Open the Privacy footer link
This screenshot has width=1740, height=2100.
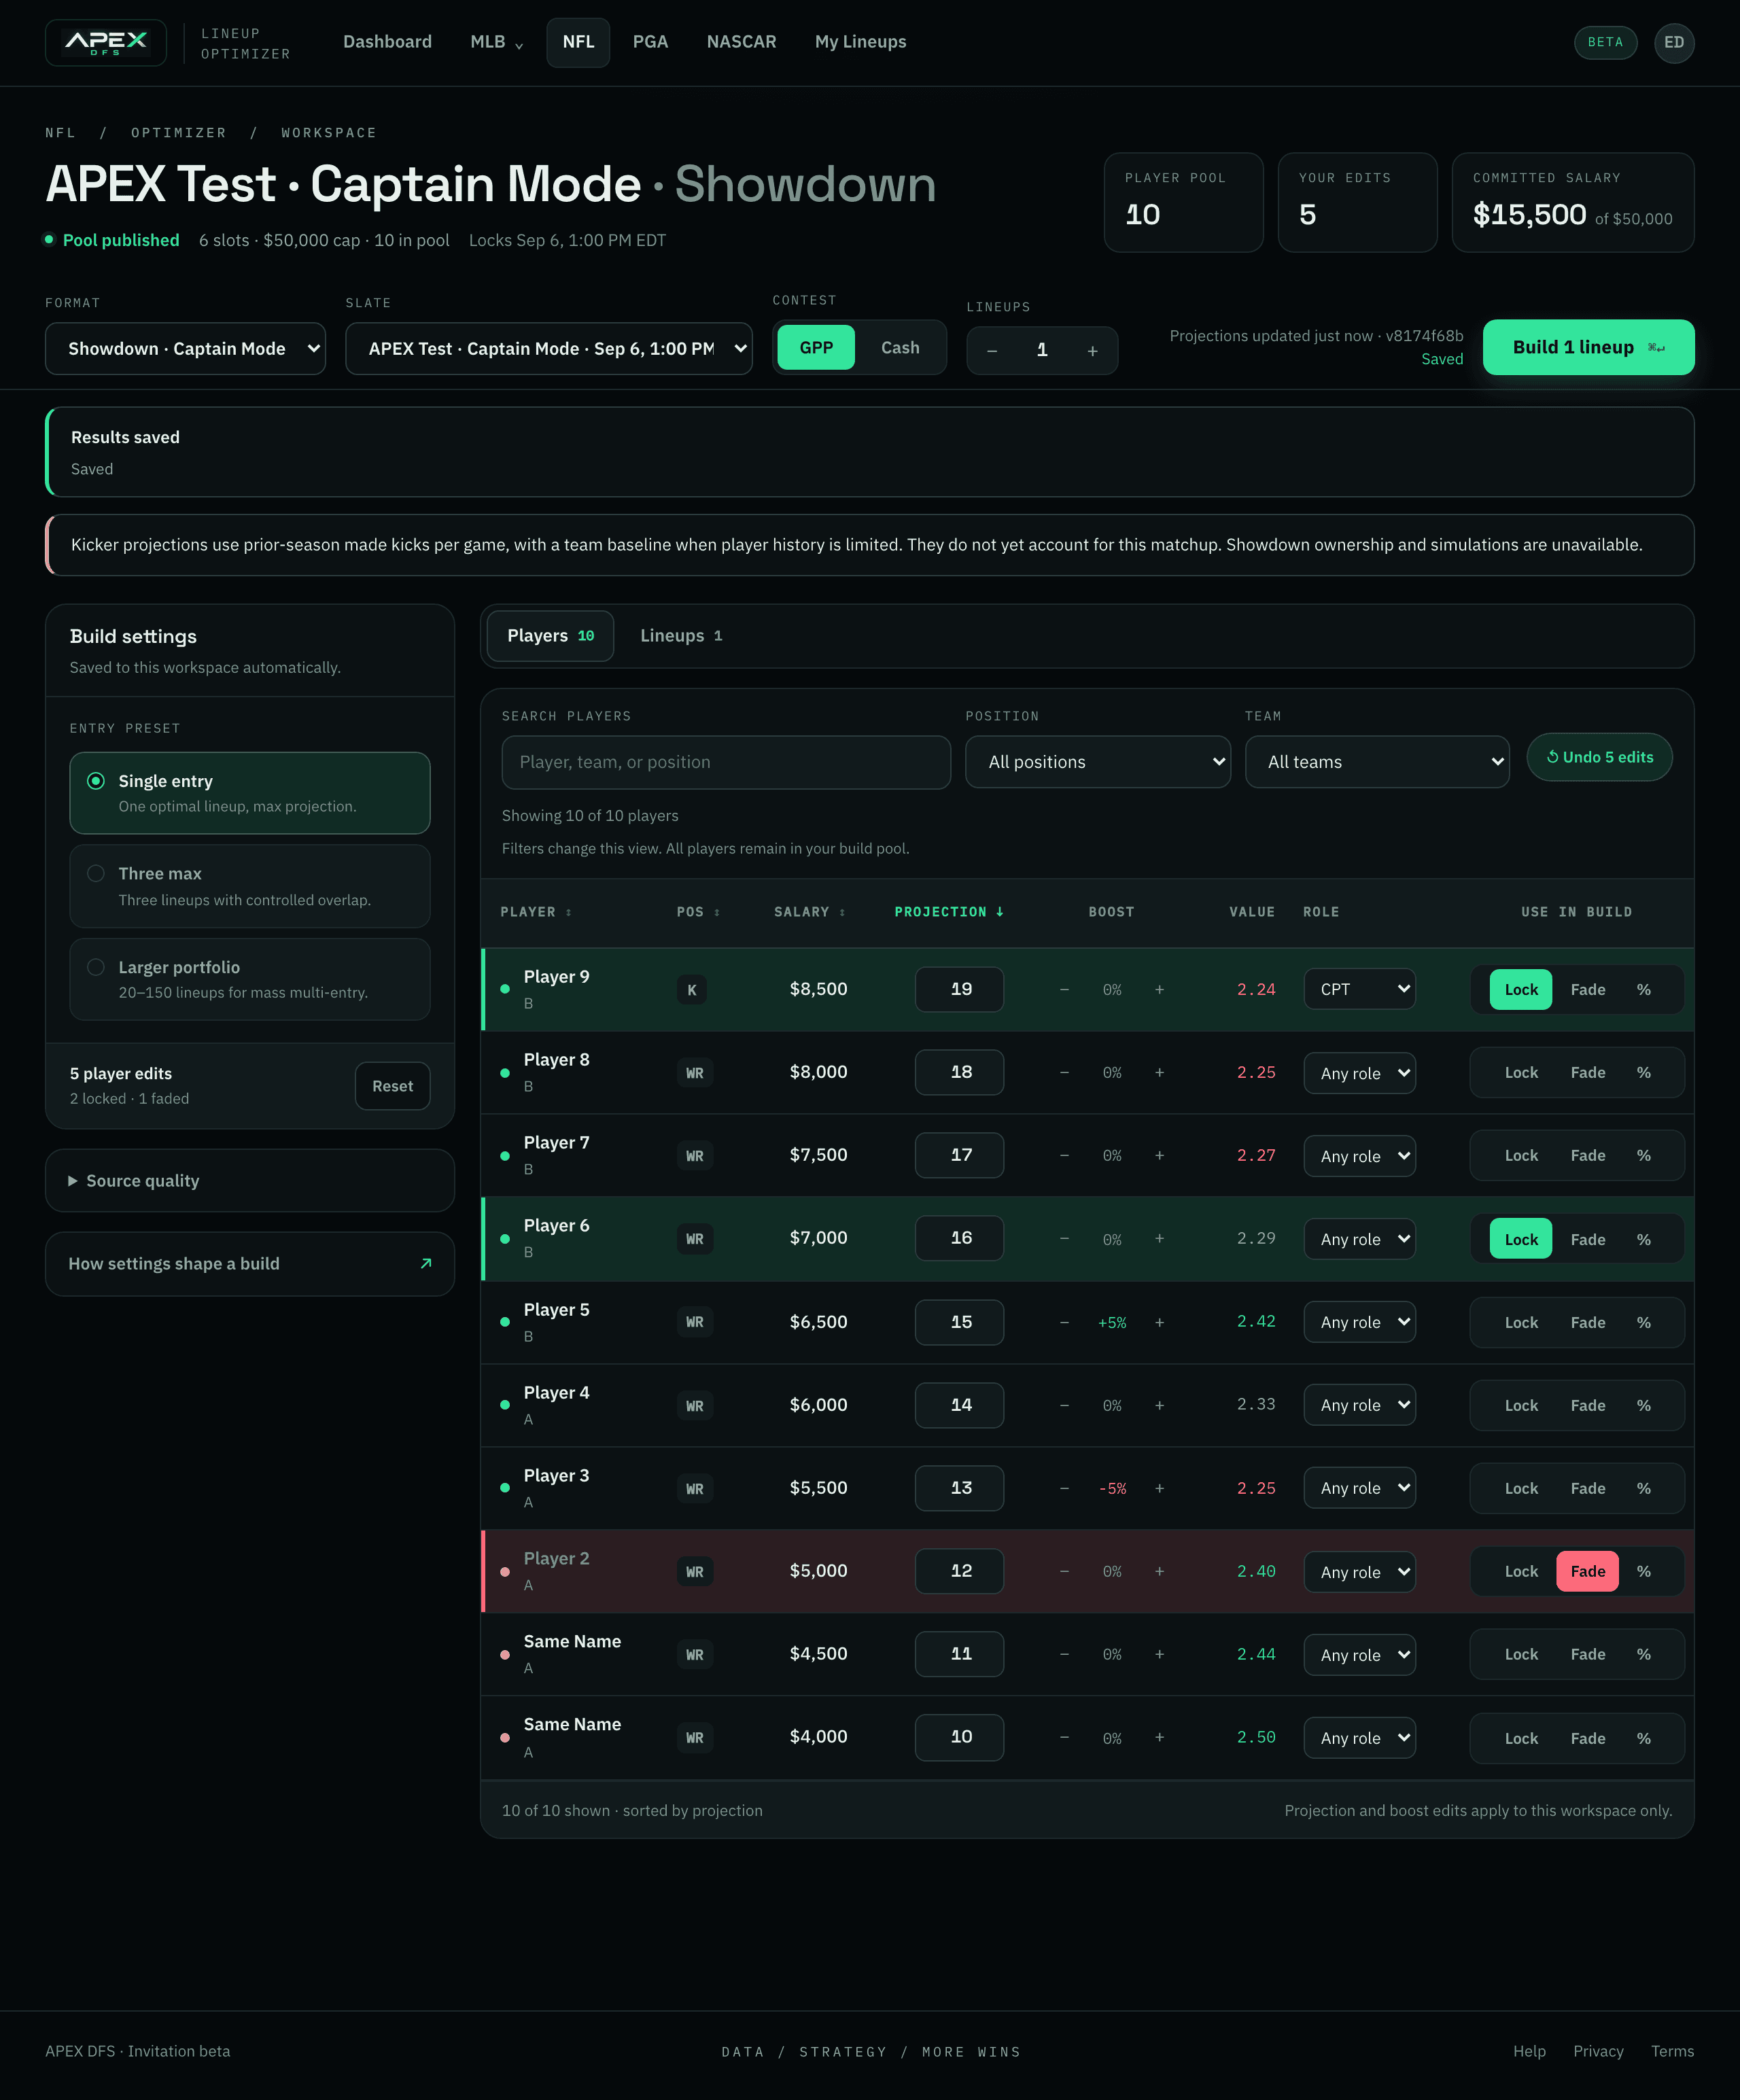[1598, 2051]
